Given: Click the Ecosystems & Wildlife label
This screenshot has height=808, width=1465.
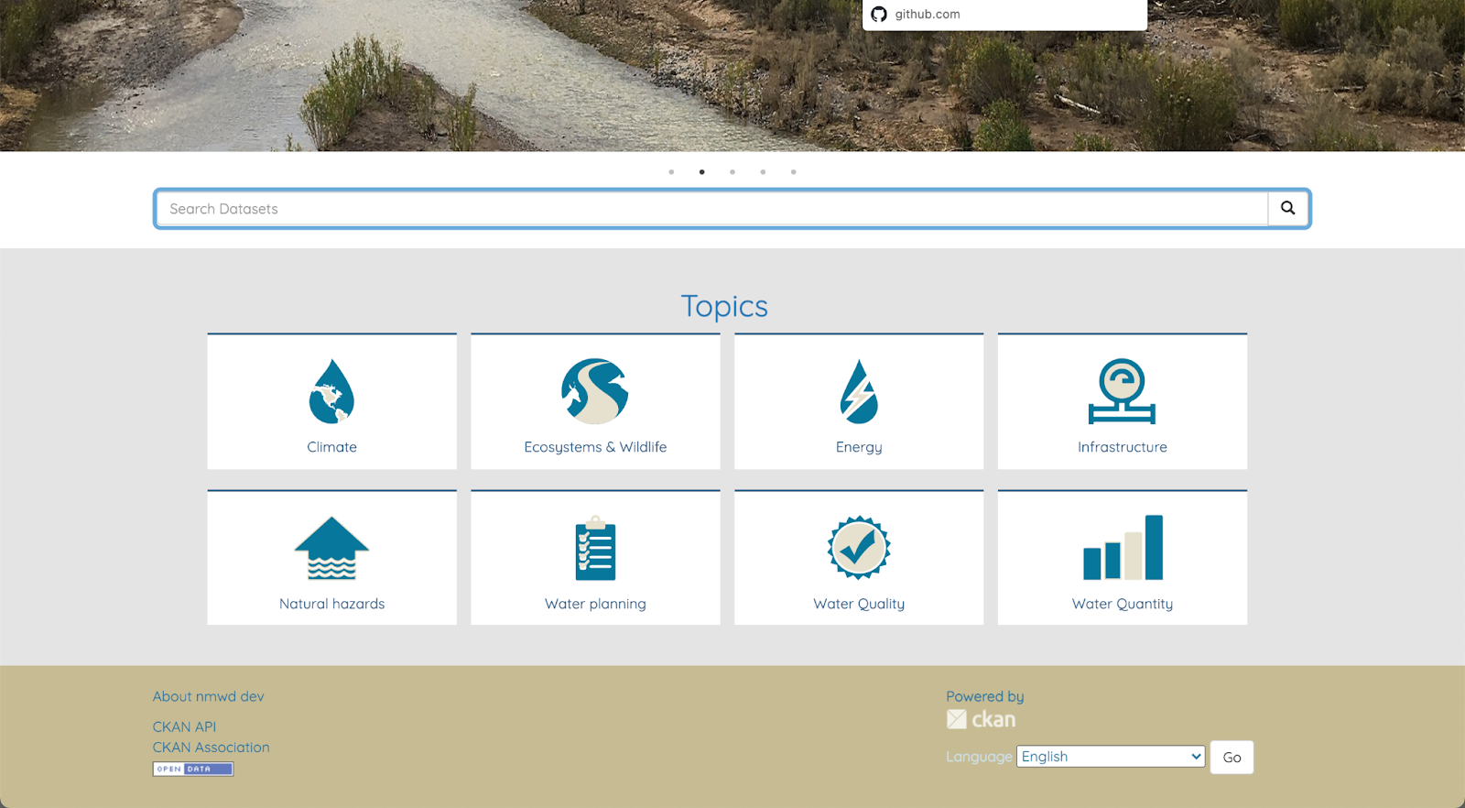Looking at the screenshot, I should pos(595,447).
